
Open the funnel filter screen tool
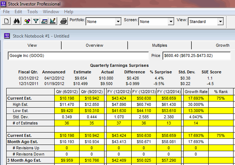tap(36, 22)
